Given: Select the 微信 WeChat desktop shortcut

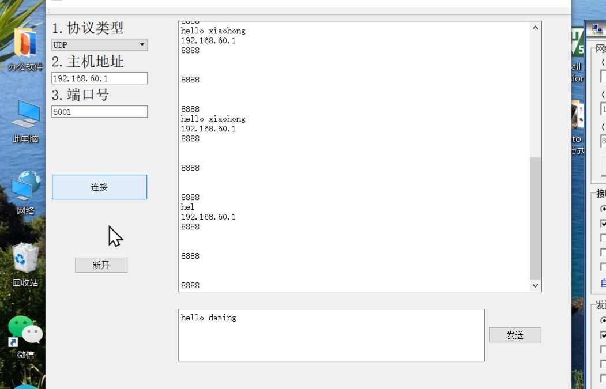Looking at the screenshot, I should point(25,337).
